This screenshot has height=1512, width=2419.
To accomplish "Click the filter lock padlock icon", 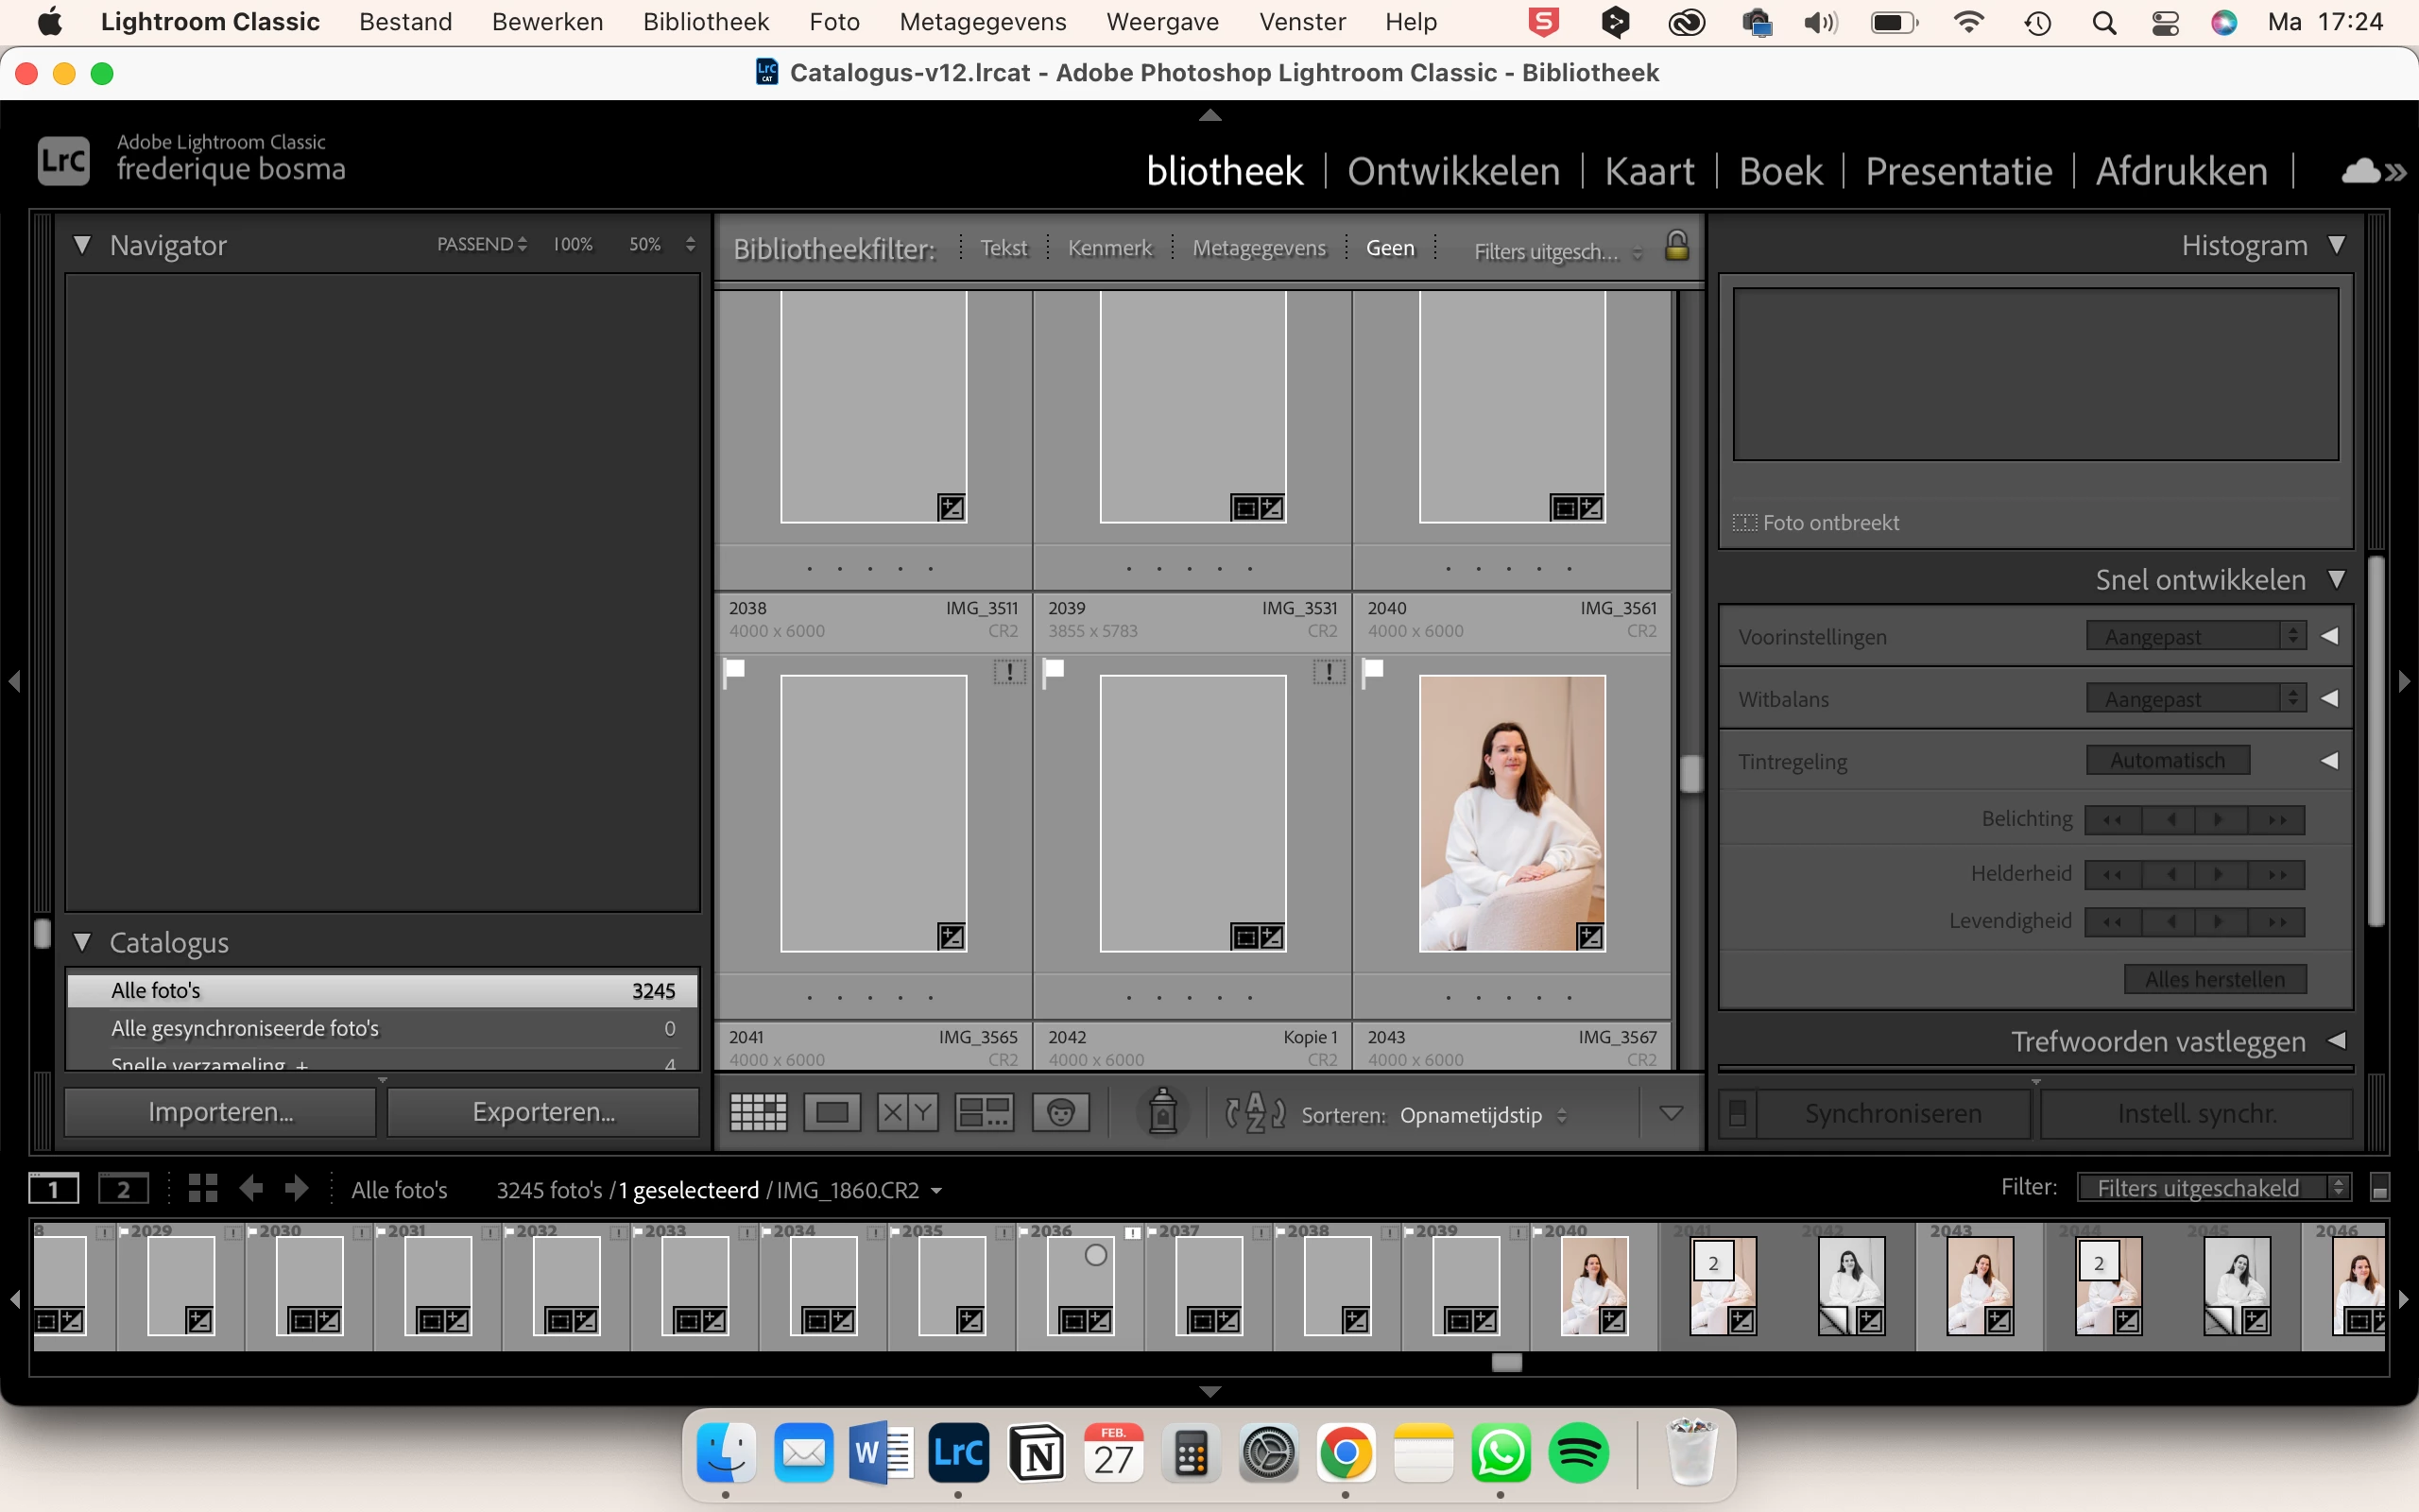I will coord(1676,246).
